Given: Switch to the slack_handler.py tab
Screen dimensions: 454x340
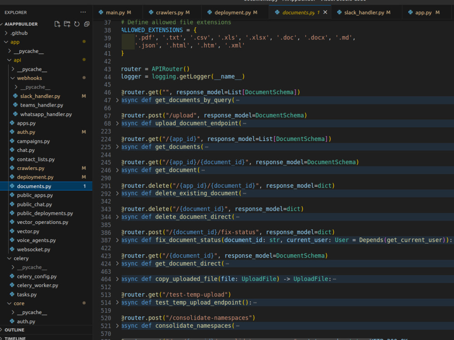Looking at the screenshot, I should [x=366, y=12].
